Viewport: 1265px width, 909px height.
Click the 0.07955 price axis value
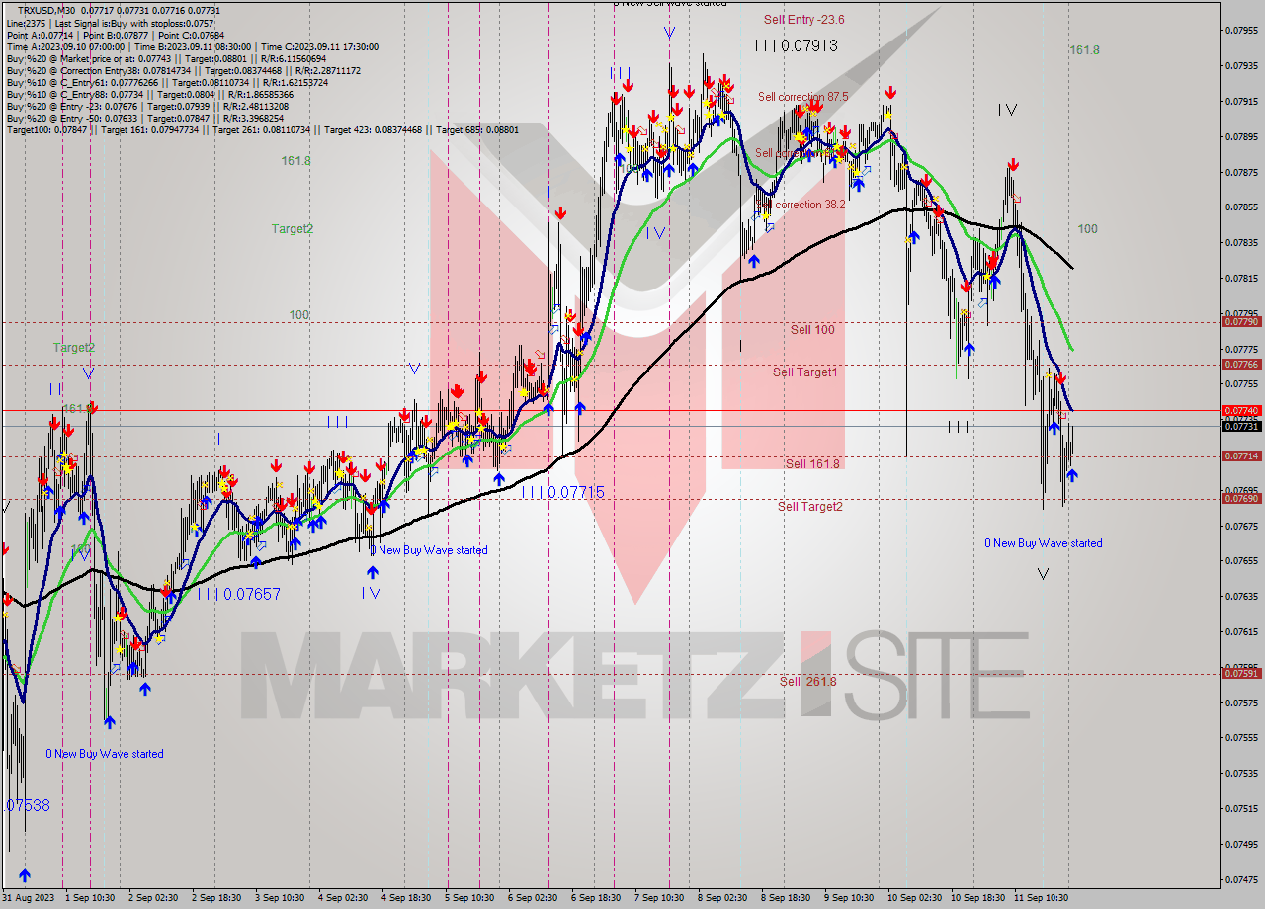1241,30
